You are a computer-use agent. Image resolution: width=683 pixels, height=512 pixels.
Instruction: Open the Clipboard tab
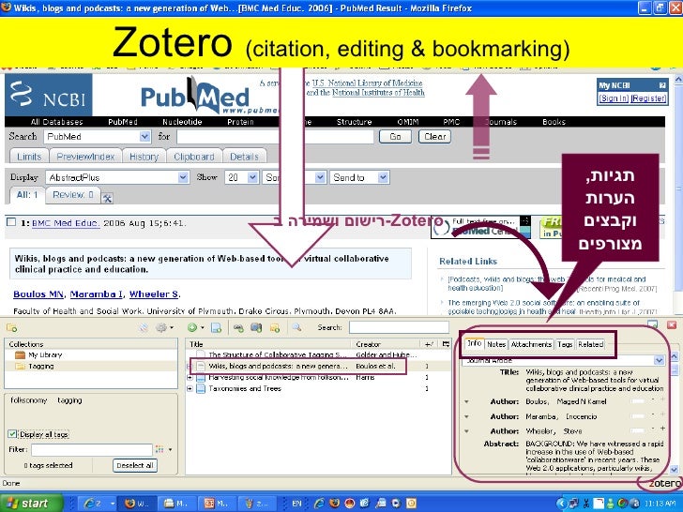coord(194,157)
